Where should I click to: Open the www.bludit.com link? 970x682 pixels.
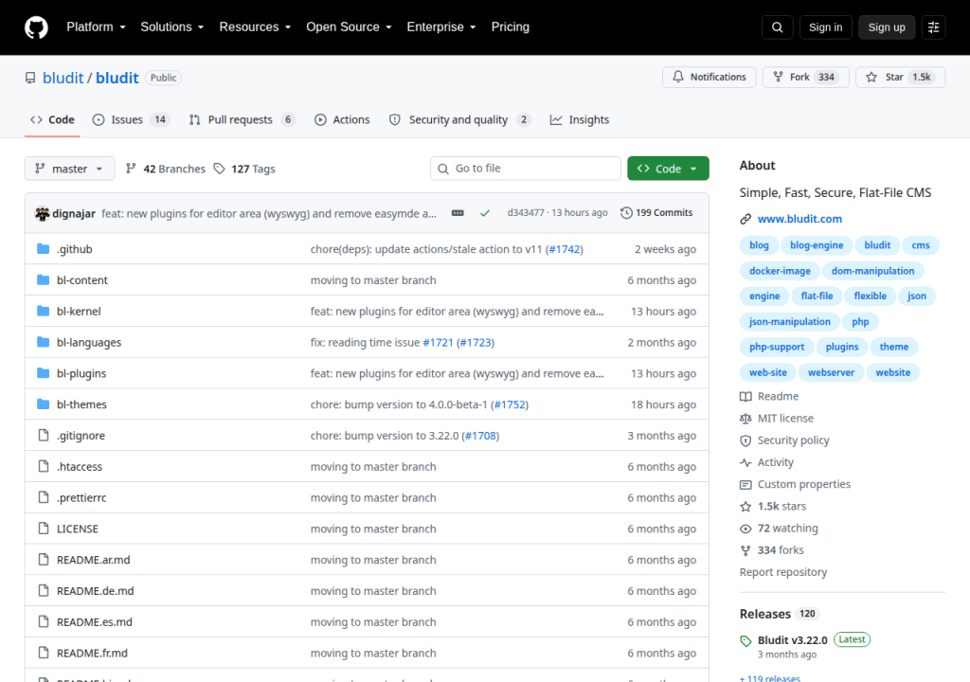pyautogui.click(x=799, y=219)
